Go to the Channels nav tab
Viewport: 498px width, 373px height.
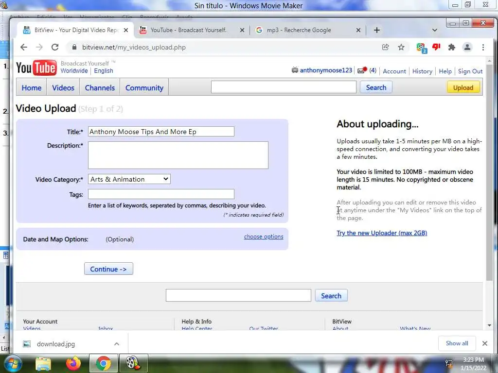click(100, 87)
